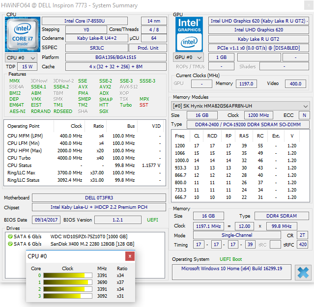Click the Prod. Unit field
Screen dimensions: 314x307
pos(148,48)
